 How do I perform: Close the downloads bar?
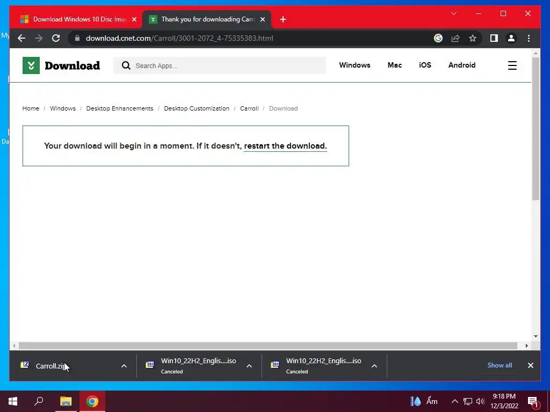[530, 365]
